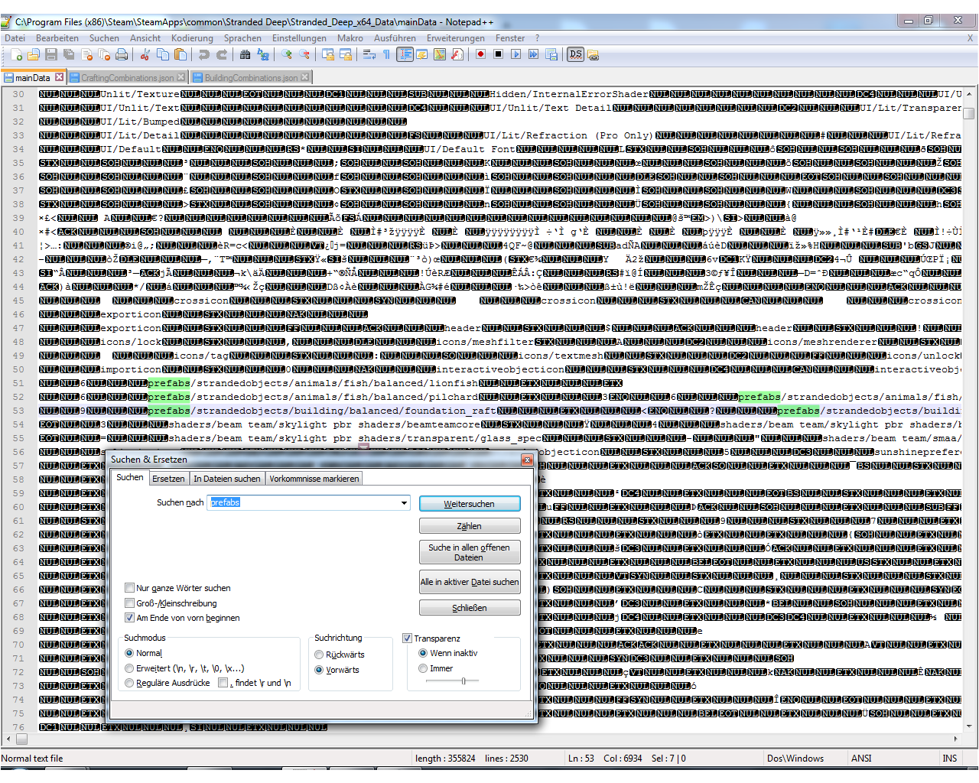Click the Show all characters pilcrow icon
The height and width of the screenshot is (783, 979).
pyautogui.click(x=386, y=54)
